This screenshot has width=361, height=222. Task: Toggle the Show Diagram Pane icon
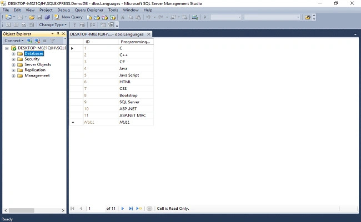8,25
